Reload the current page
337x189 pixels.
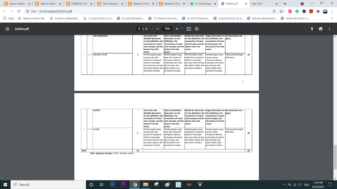click(x=19, y=11)
